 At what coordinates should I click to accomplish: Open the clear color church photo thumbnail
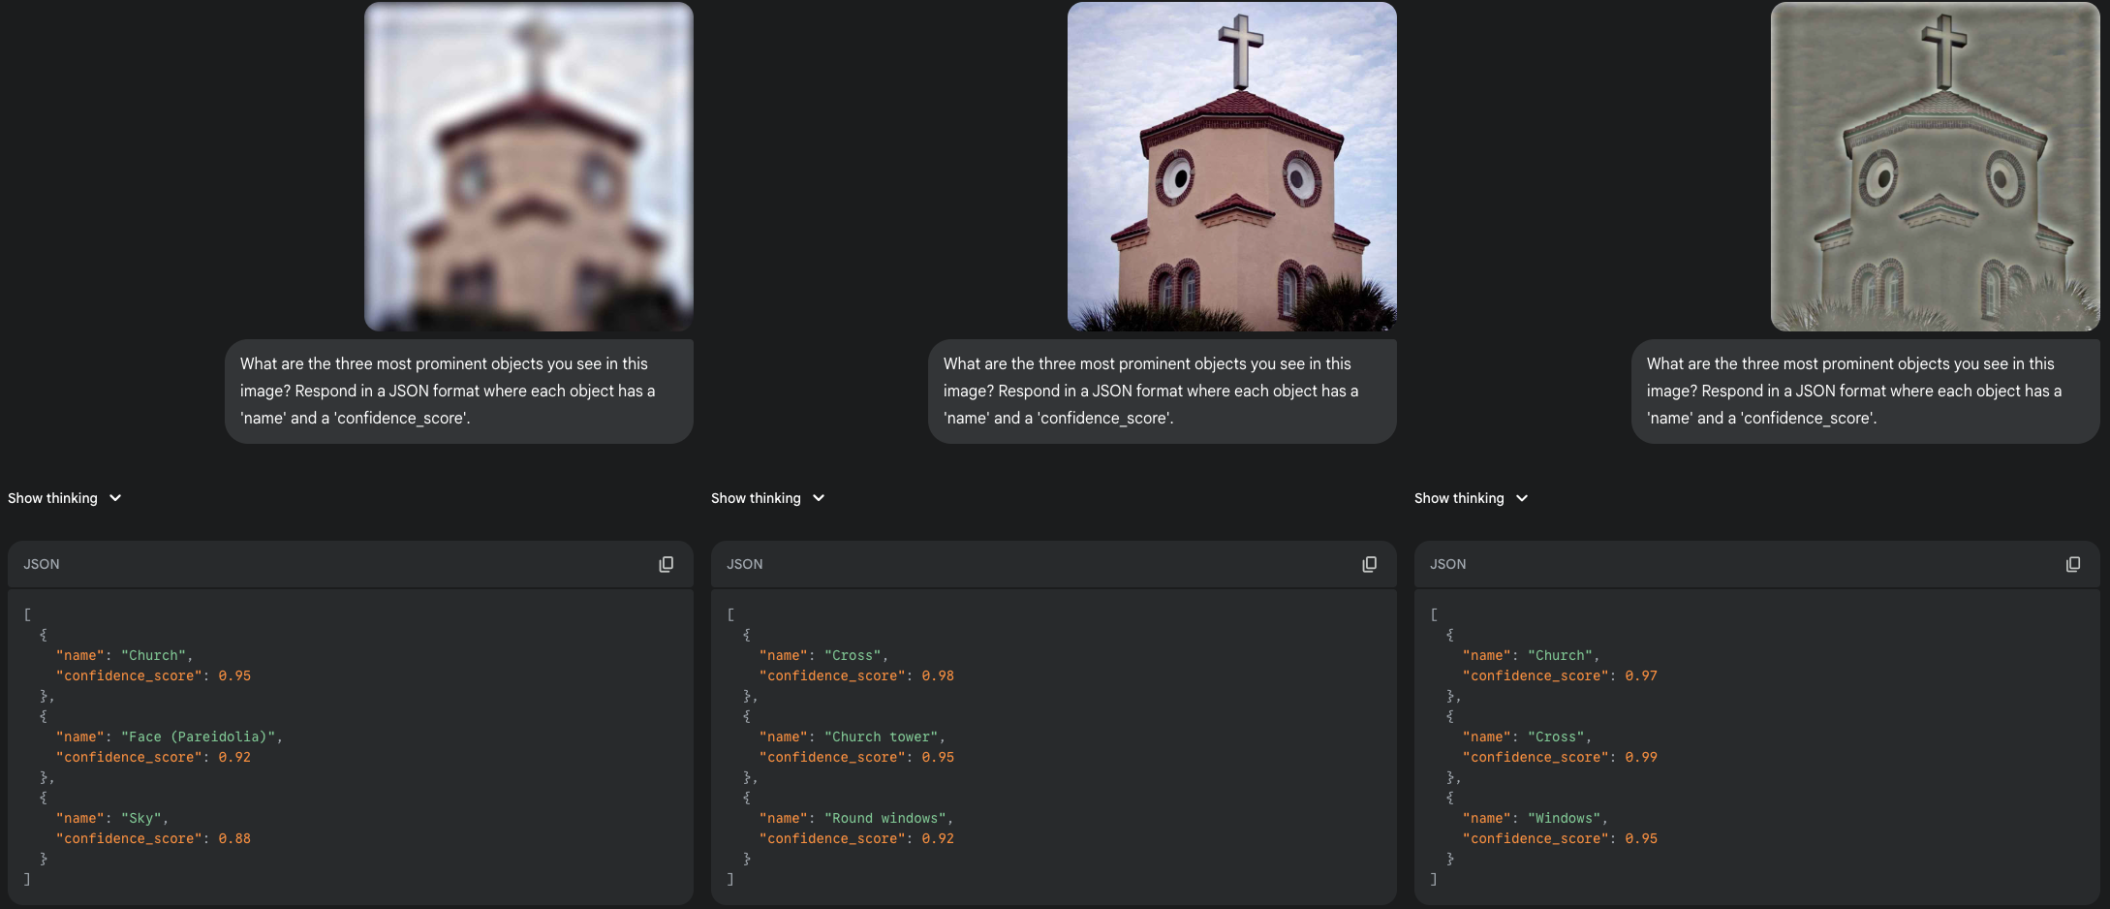point(1232,167)
